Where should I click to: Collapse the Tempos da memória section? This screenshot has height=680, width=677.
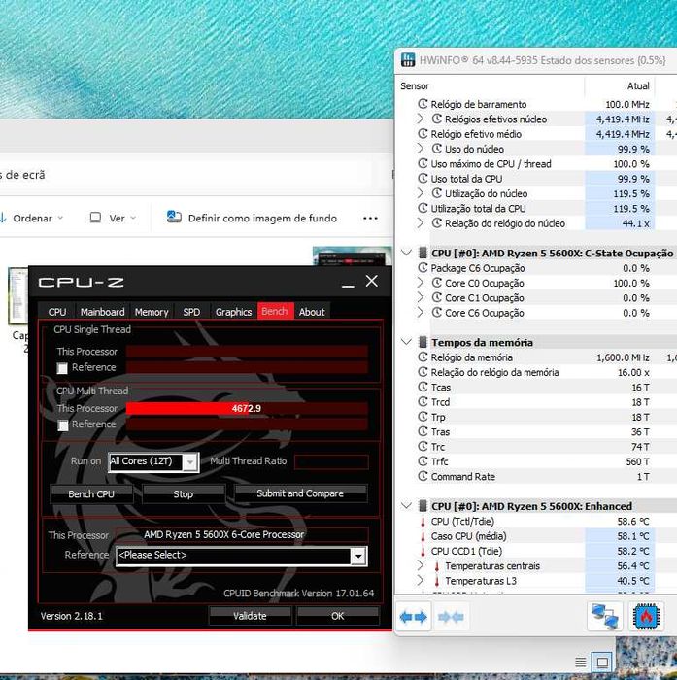pos(406,342)
